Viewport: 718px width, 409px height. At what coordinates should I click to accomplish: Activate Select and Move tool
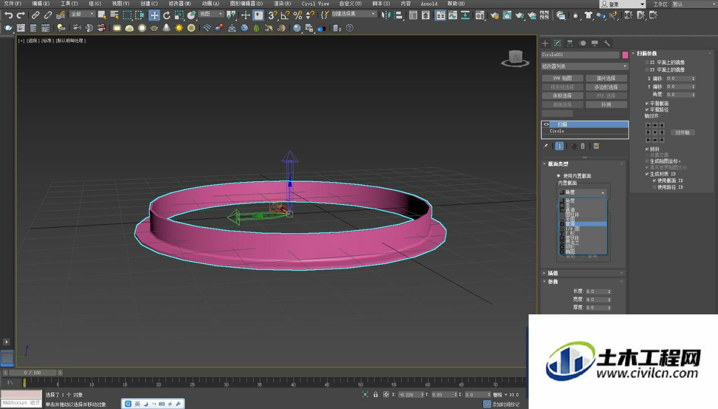tap(154, 15)
